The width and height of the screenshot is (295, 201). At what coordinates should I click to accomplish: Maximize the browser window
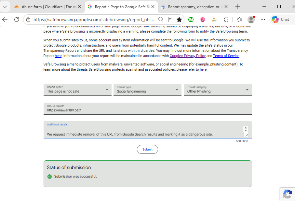click(x=279, y=7)
